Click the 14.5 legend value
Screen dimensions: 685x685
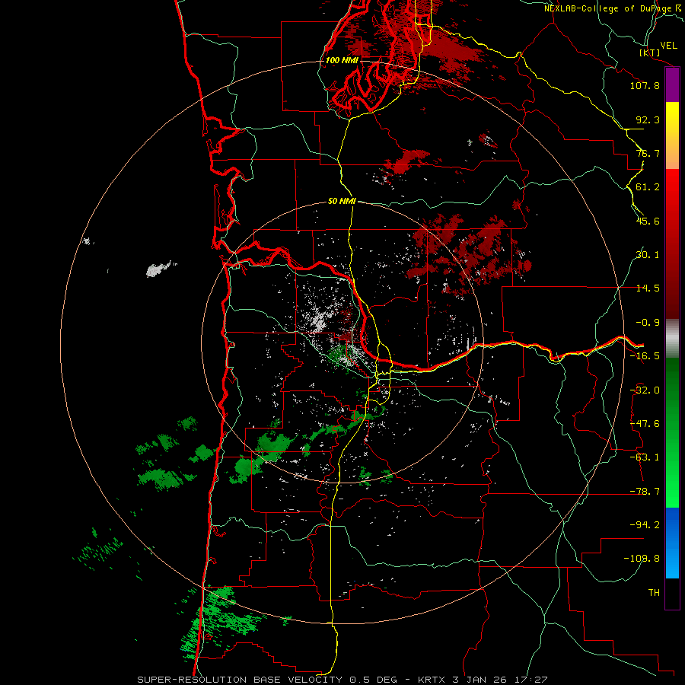click(x=648, y=288)
